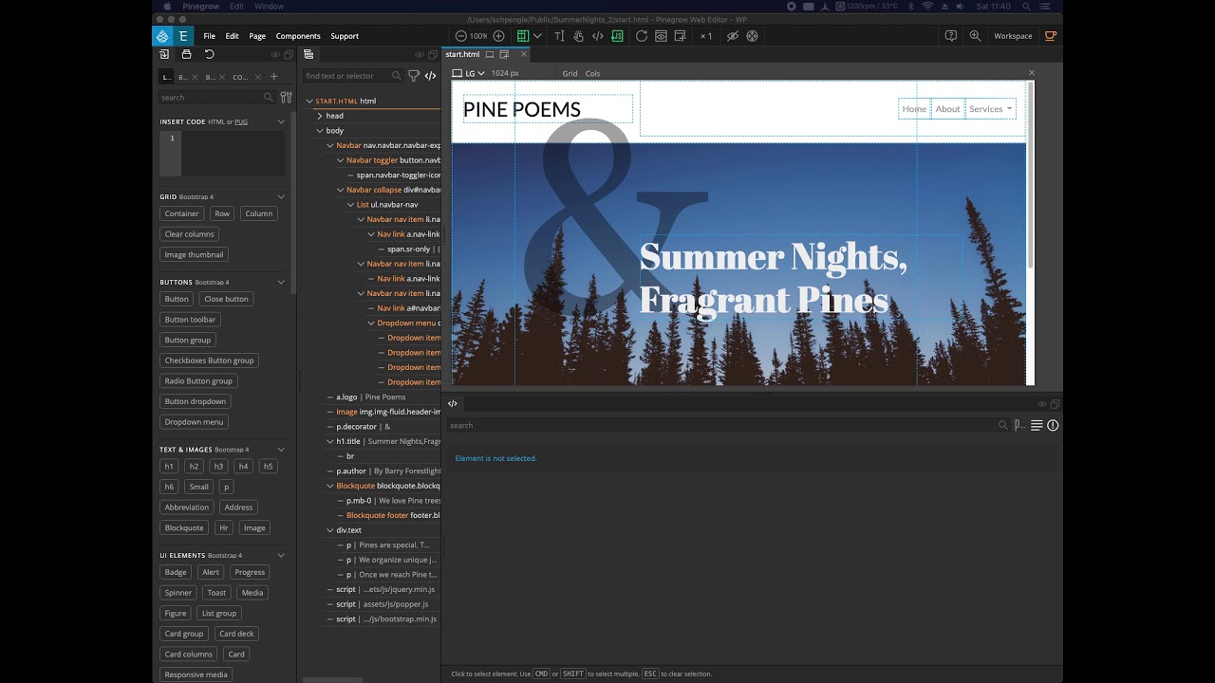This screenshot has width=1215, height=683.
Task: Expand the head node in the tree
Action: (320, 116)
